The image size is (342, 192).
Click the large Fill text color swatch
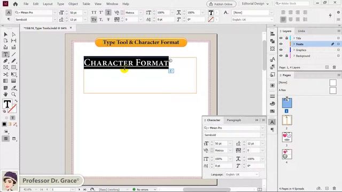pyautogui.click(x=7, y=104)
